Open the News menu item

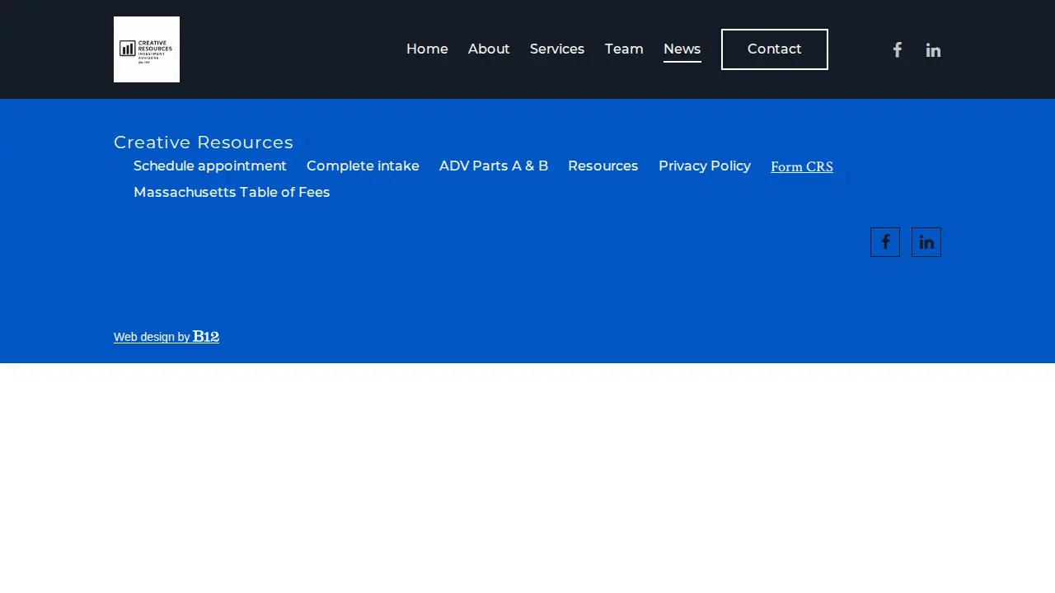pyautogui.click(x=682, y=49)
